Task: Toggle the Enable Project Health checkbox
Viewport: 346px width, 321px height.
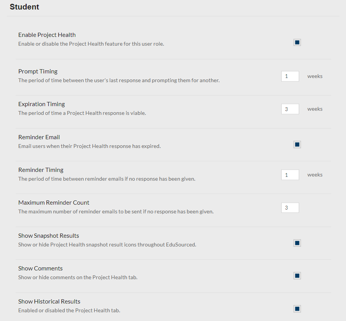Action: [297, 42]
